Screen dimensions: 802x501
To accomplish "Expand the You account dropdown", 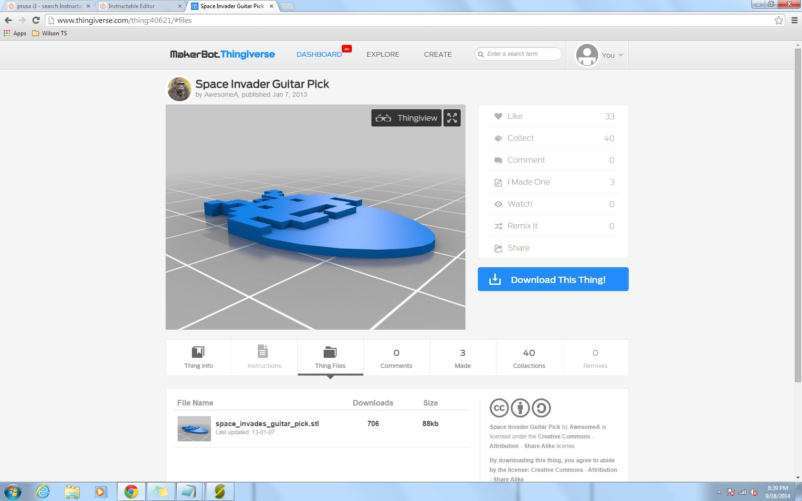I will coord(612,55).
